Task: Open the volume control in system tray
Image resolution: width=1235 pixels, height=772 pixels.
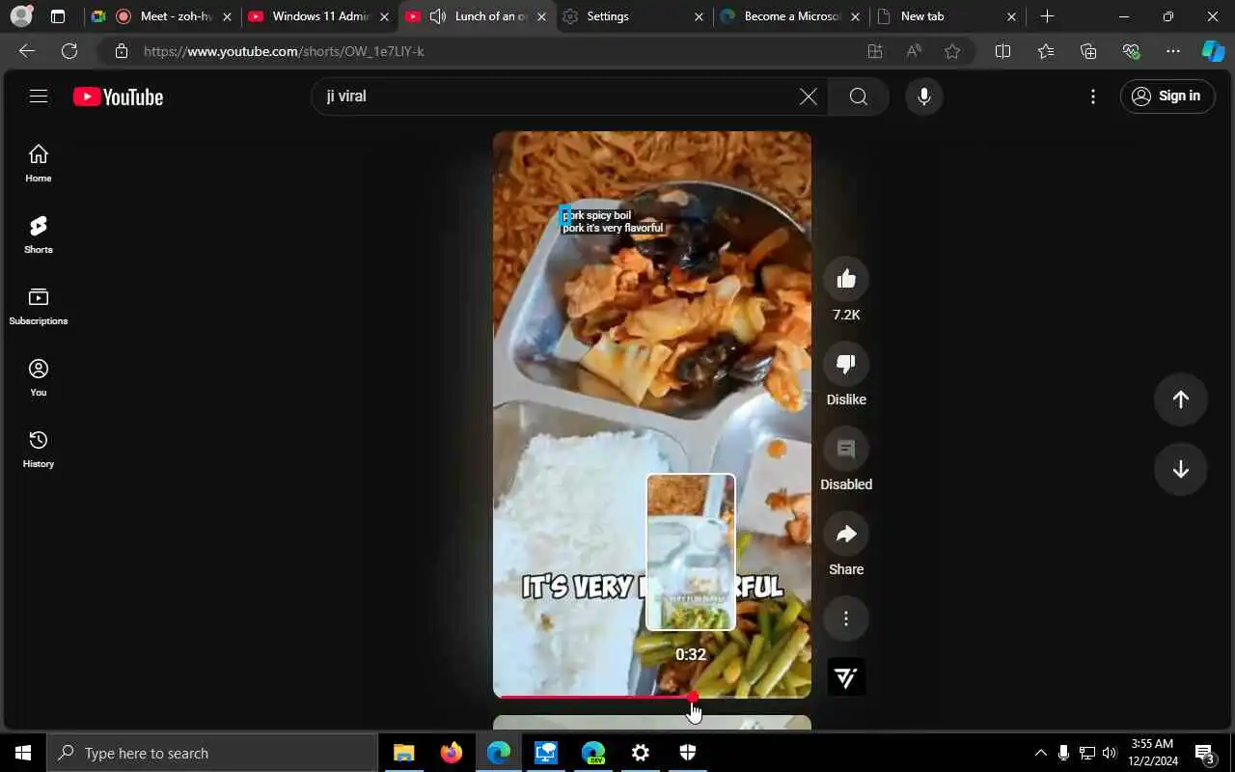Action: [x=1110, y=753]
